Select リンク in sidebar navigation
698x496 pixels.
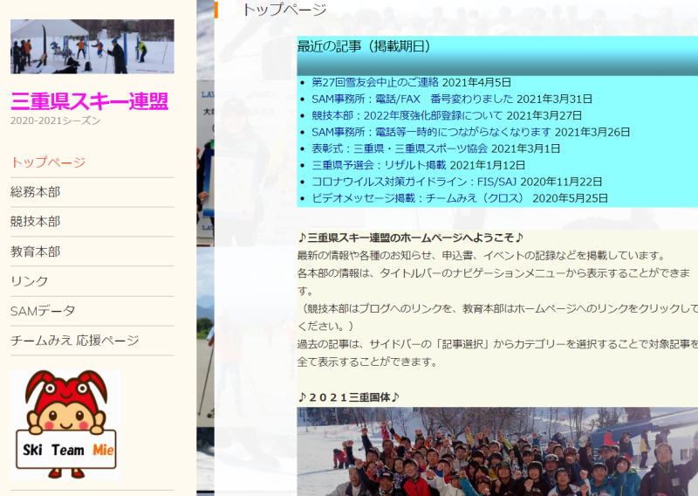[30, 281]
